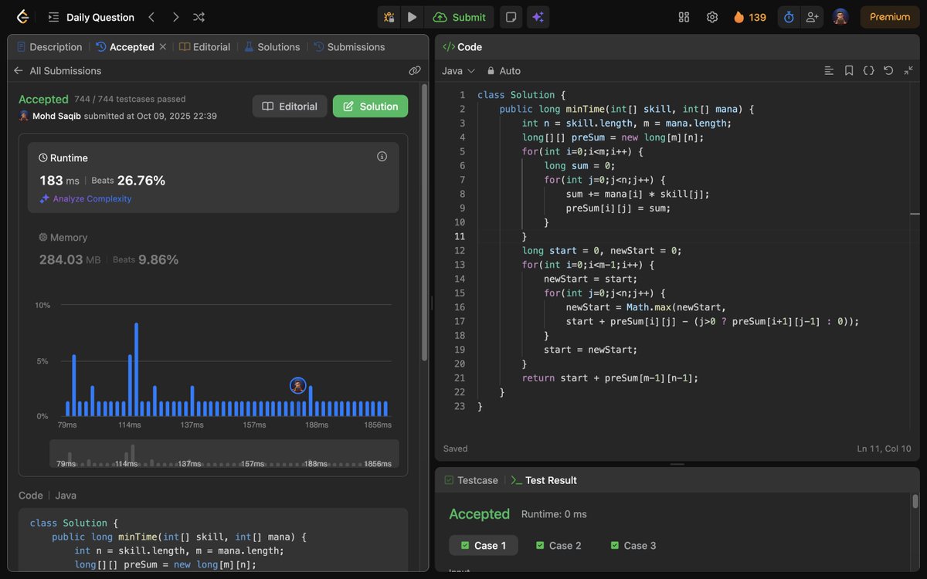927x579 pixels.
Task: Reset code with the undo arrow icon
Action: click(x=888, y=70)
